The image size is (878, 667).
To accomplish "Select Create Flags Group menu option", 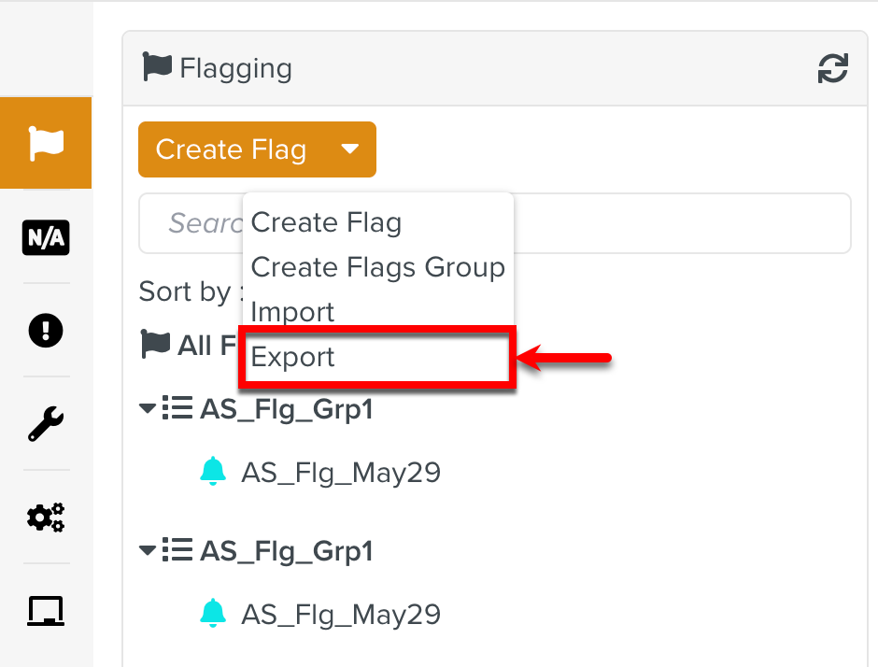I will tap(377, 267).
